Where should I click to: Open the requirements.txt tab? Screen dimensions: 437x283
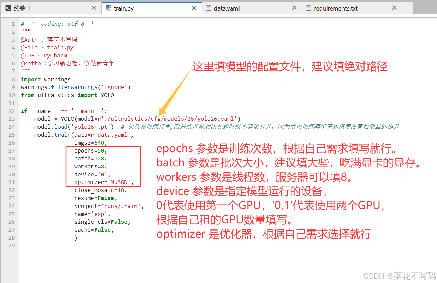[x=335, y=8]
